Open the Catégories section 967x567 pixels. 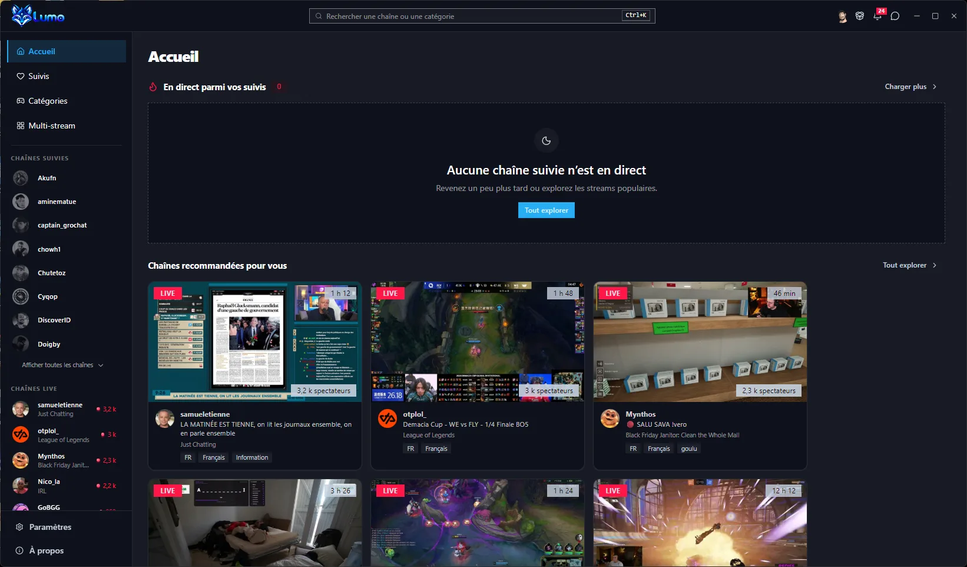67,101
